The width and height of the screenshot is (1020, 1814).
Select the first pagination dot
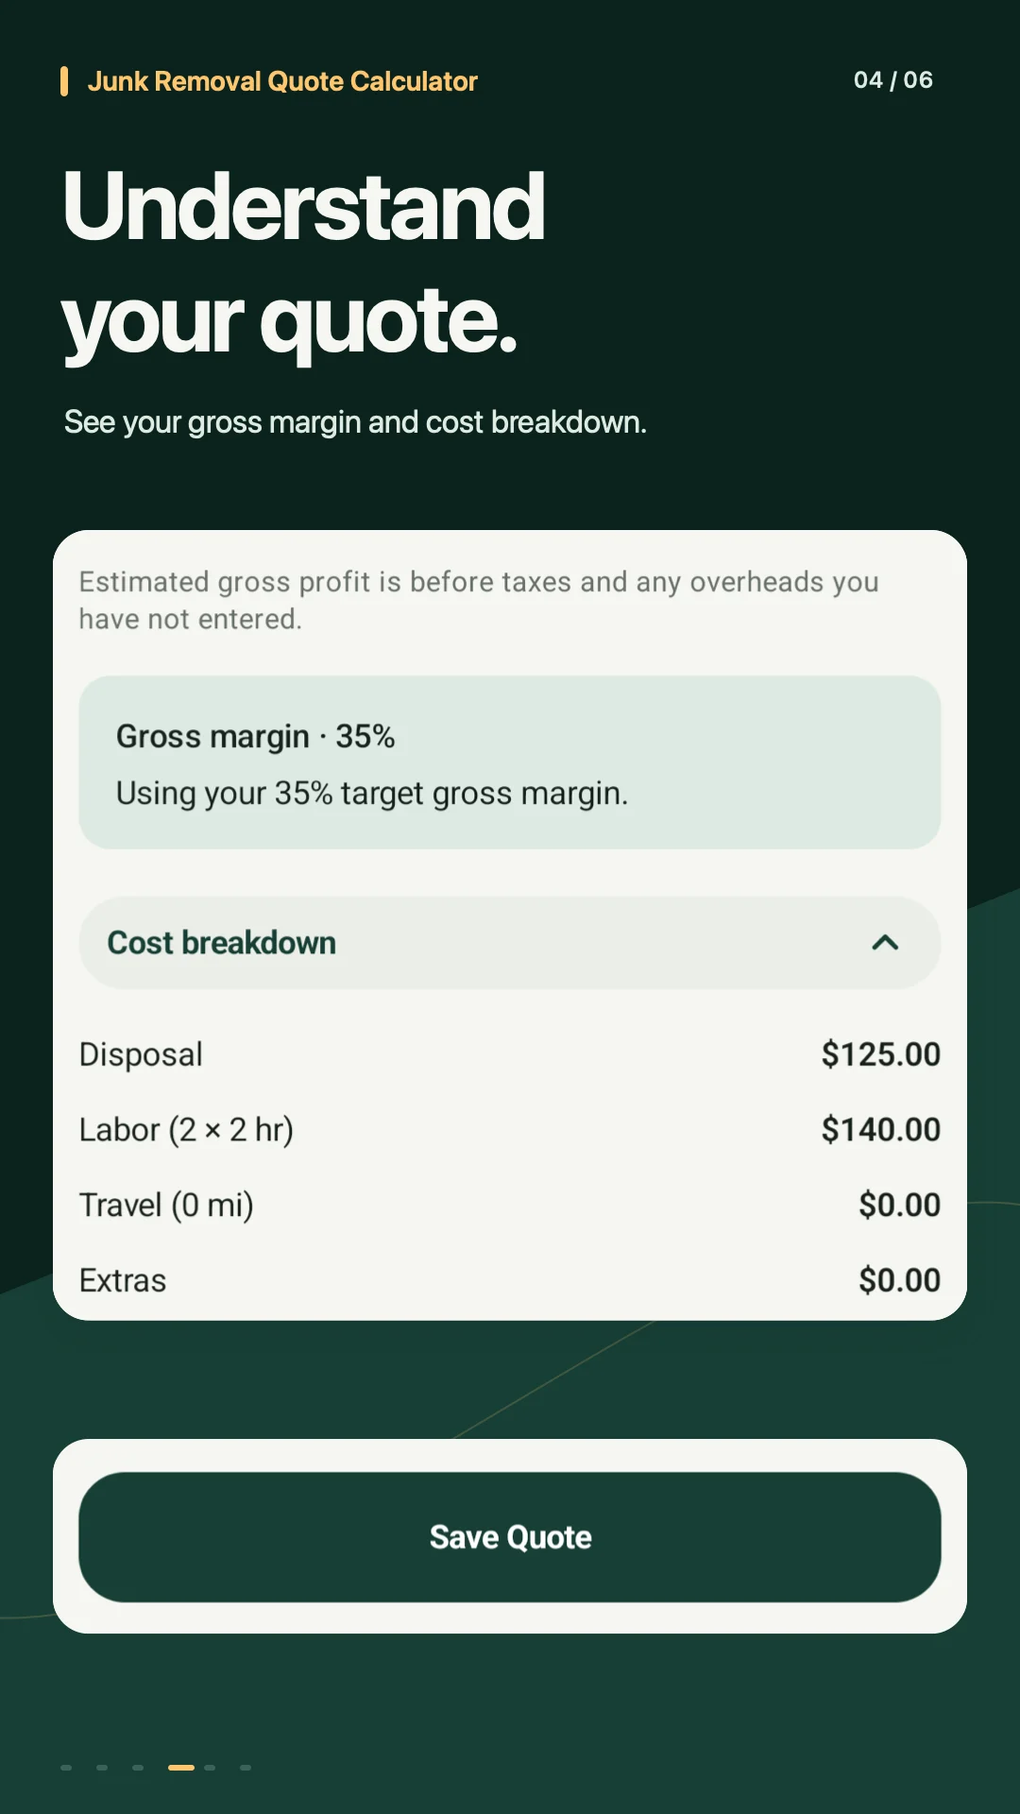[x=66, y=1768]
